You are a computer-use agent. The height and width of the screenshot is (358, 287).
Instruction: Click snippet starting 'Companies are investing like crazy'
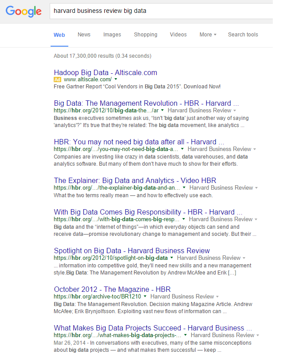[151, 160]
